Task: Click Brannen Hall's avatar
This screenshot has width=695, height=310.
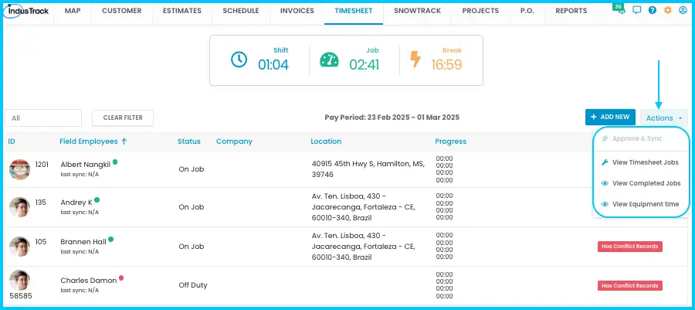Action: point(19,247)
